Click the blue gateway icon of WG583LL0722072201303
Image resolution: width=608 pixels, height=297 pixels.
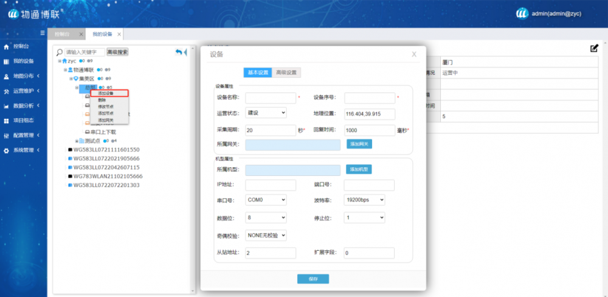(70, 185)
